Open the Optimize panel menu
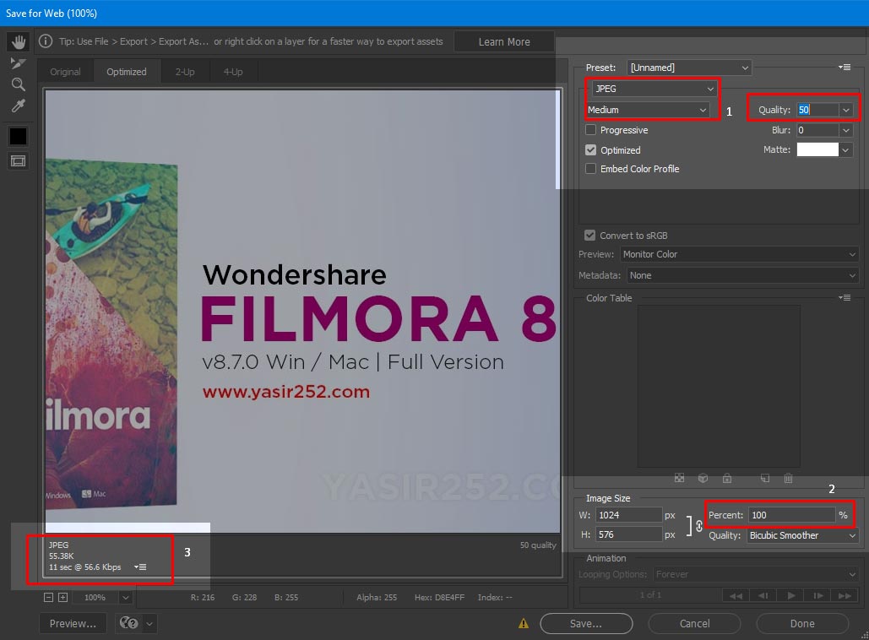Screen dimensions: 869x640 coord(845,68)
